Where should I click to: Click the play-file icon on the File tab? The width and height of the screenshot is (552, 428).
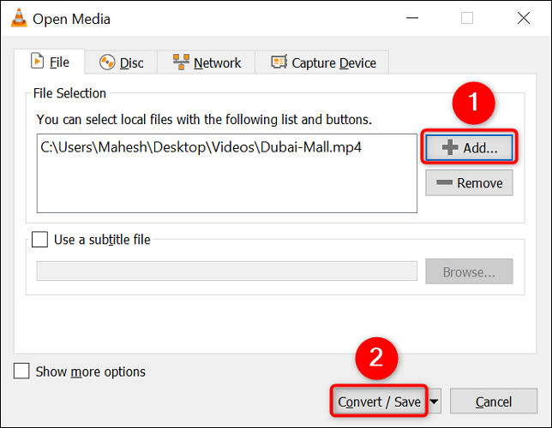click(x=38, y=62)
